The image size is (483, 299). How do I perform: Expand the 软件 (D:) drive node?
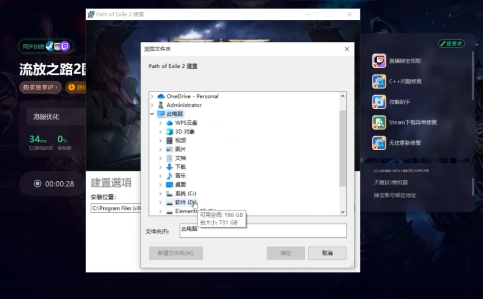pyautogui.click(x=160, y=202)
